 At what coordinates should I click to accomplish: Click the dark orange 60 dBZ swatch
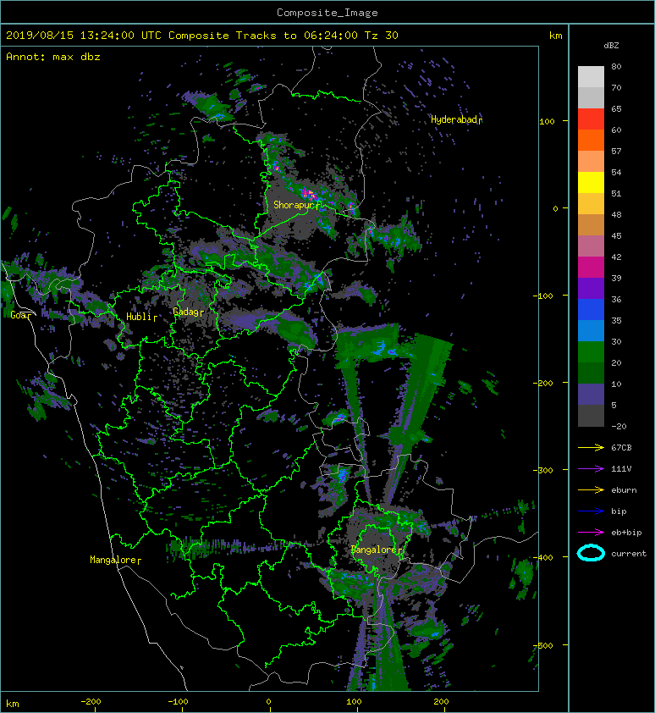591,140
